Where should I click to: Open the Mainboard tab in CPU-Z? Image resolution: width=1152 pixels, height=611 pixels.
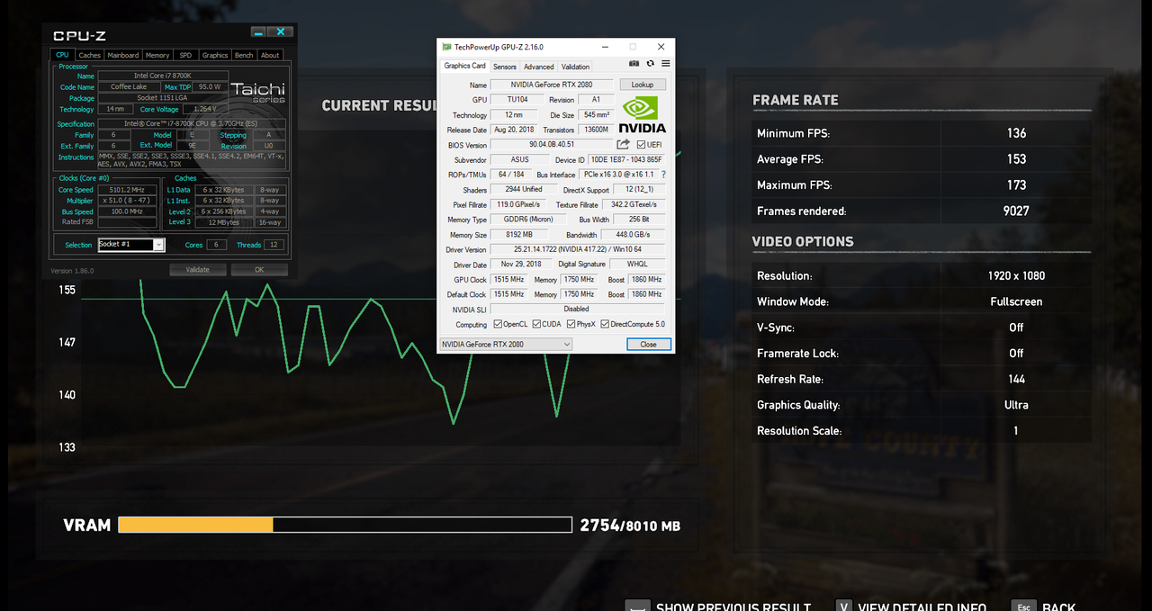123,55
